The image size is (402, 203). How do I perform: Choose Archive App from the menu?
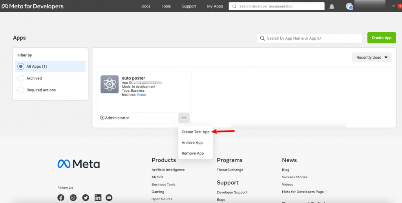[192, 143]
